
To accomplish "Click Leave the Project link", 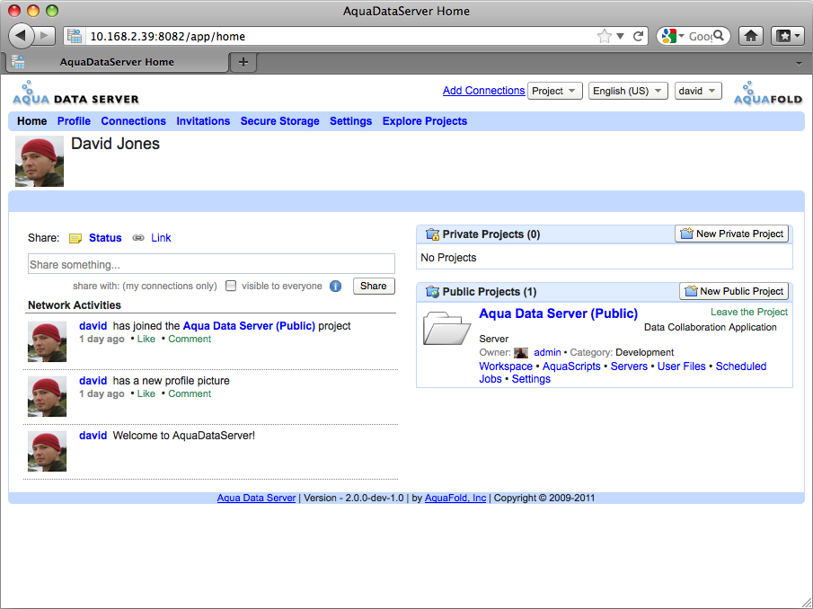I will coord(748,312).
